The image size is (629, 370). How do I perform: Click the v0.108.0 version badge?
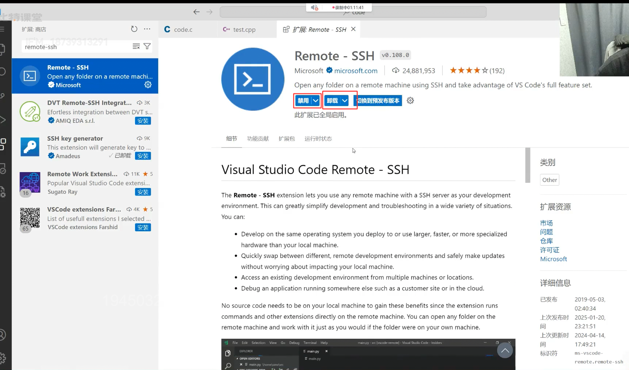pyautogui.click(x=395, y=55)
